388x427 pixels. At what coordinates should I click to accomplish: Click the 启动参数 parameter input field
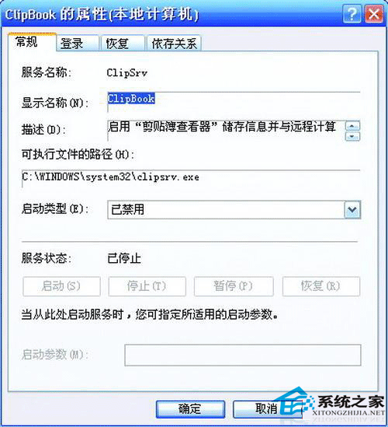[x=243, y=355]
